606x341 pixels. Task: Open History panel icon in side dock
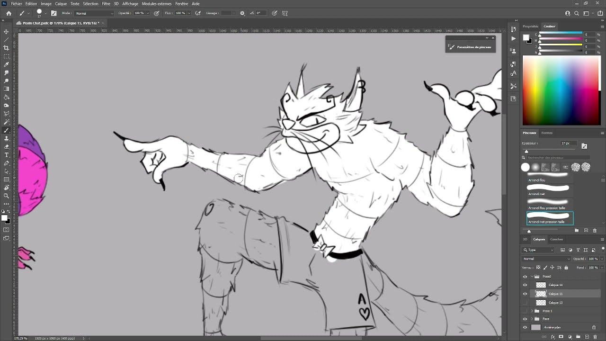(514, 30)
